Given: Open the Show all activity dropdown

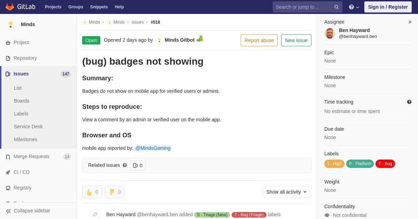Looking at the screenshot, I should point(287,192).
